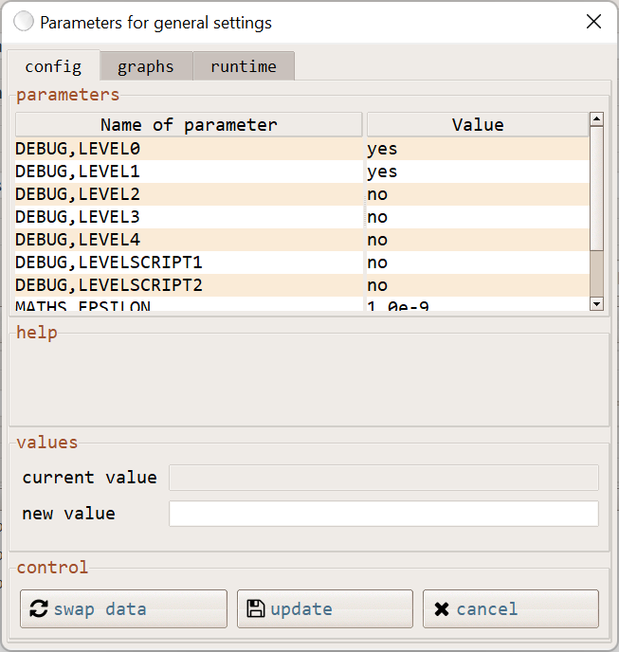This screenshot has width=619, height=652.
Task: Close the general settings dialog
Action: click(593, 22)
